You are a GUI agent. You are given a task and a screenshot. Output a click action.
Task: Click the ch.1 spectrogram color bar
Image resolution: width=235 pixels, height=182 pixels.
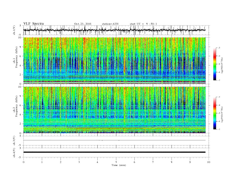215,64
